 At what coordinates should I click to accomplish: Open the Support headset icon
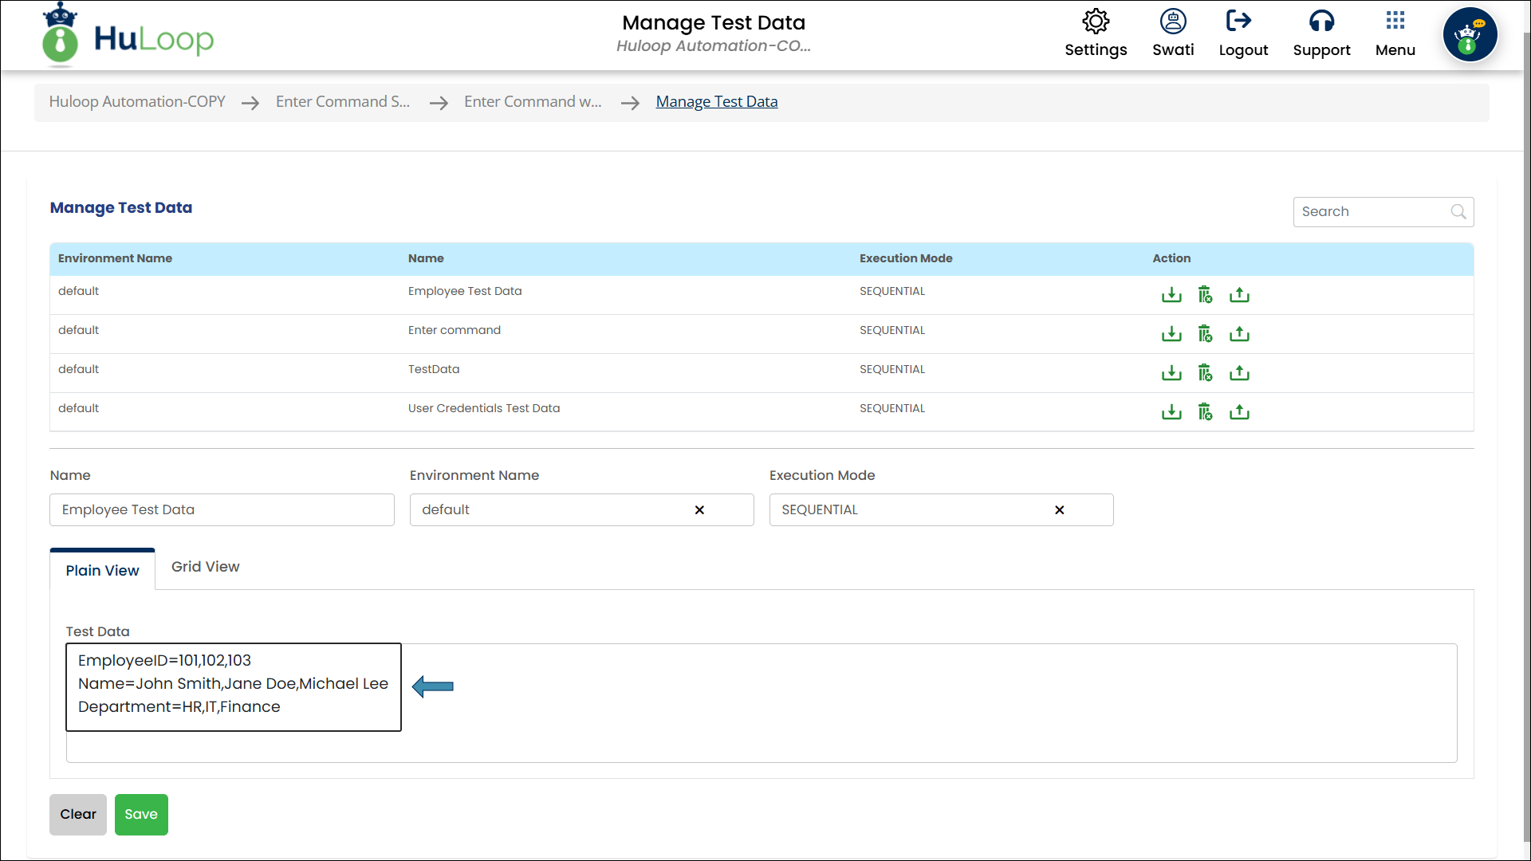pyautogui.click(x=1321, y=22)
